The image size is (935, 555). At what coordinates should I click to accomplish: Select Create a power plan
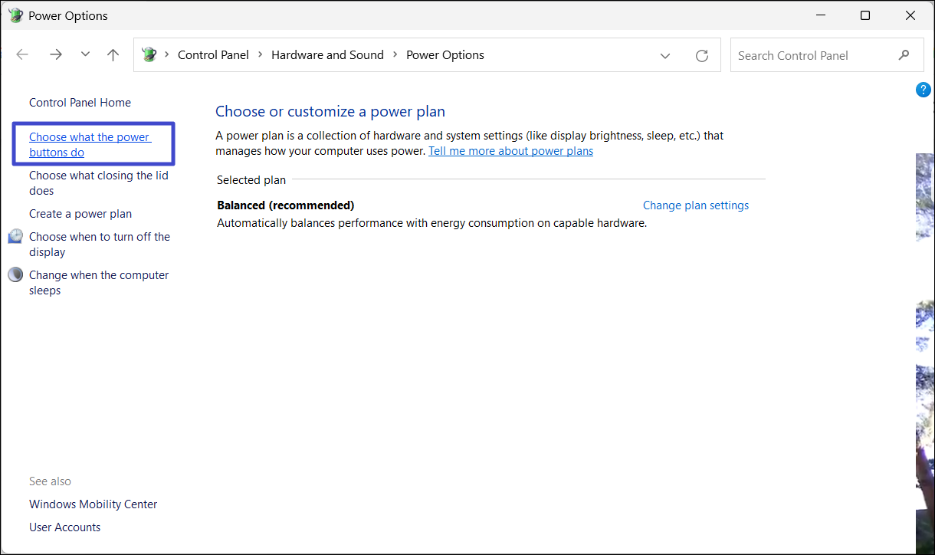(x=80, y=214)
